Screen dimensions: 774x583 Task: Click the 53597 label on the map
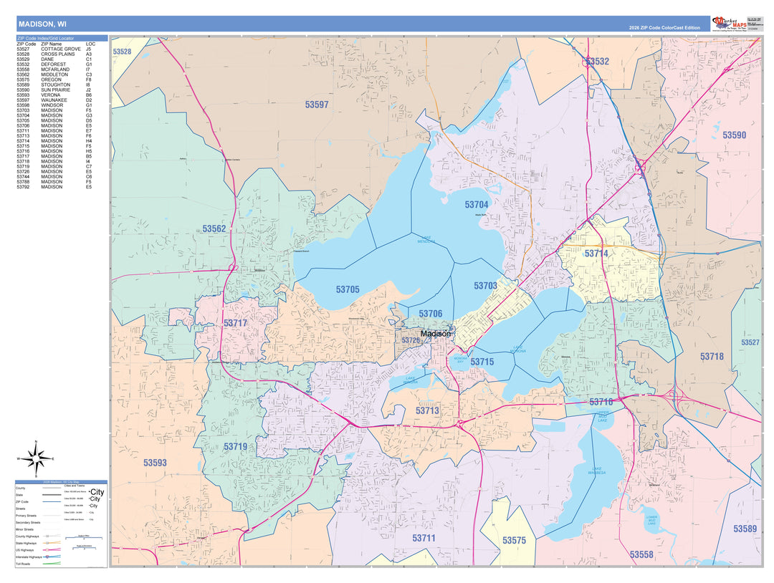click(317, 105)
